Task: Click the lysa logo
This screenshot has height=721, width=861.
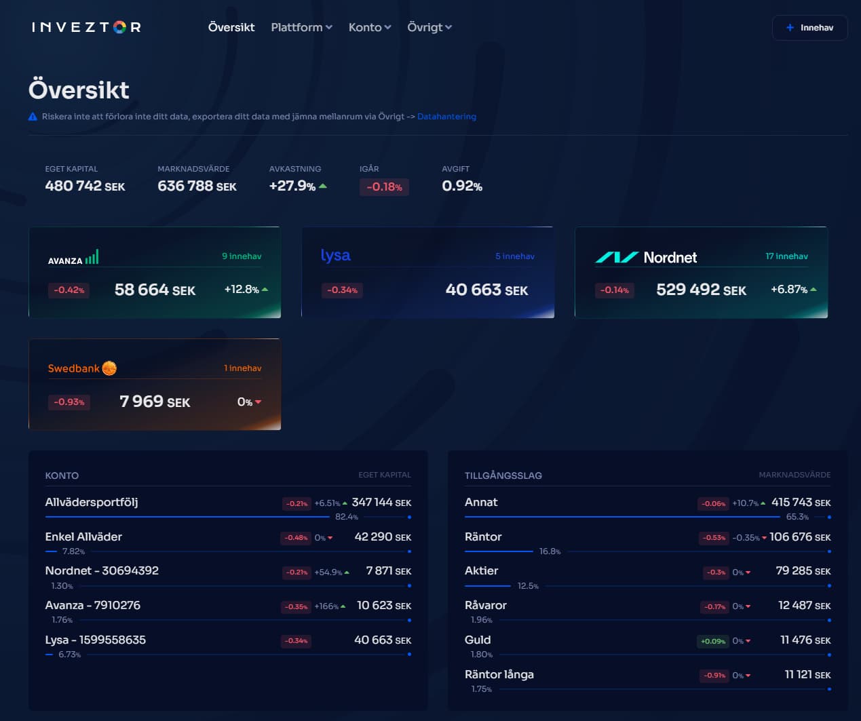Action: (335, 255)
